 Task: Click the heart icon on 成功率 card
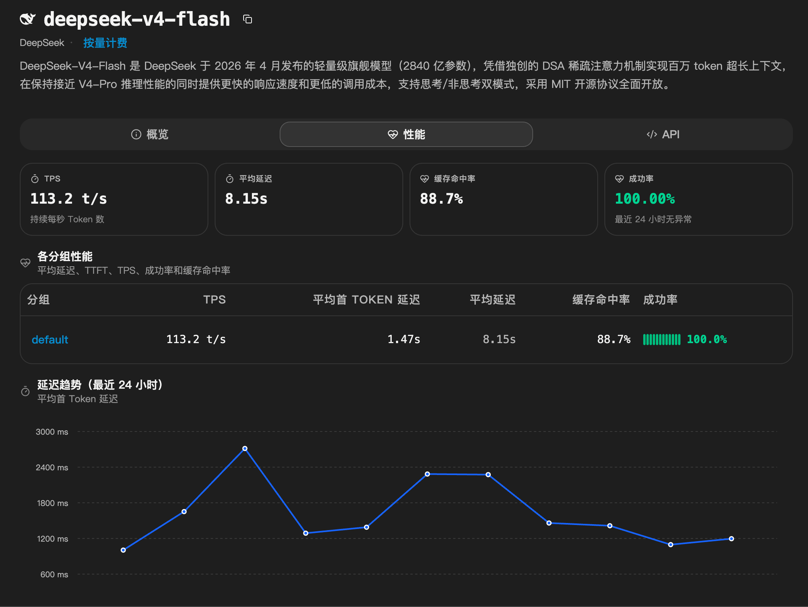(x=619, y=179)
